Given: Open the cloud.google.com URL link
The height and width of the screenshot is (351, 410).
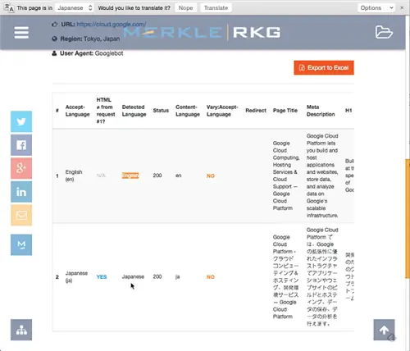Looking at the screenshot, I should 112,25.
